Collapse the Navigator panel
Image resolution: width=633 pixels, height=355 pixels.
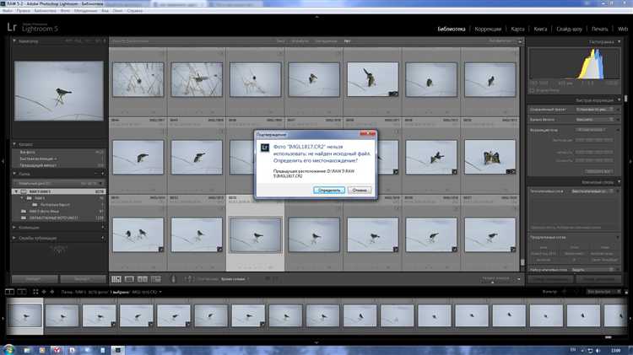tap(14, 40)
